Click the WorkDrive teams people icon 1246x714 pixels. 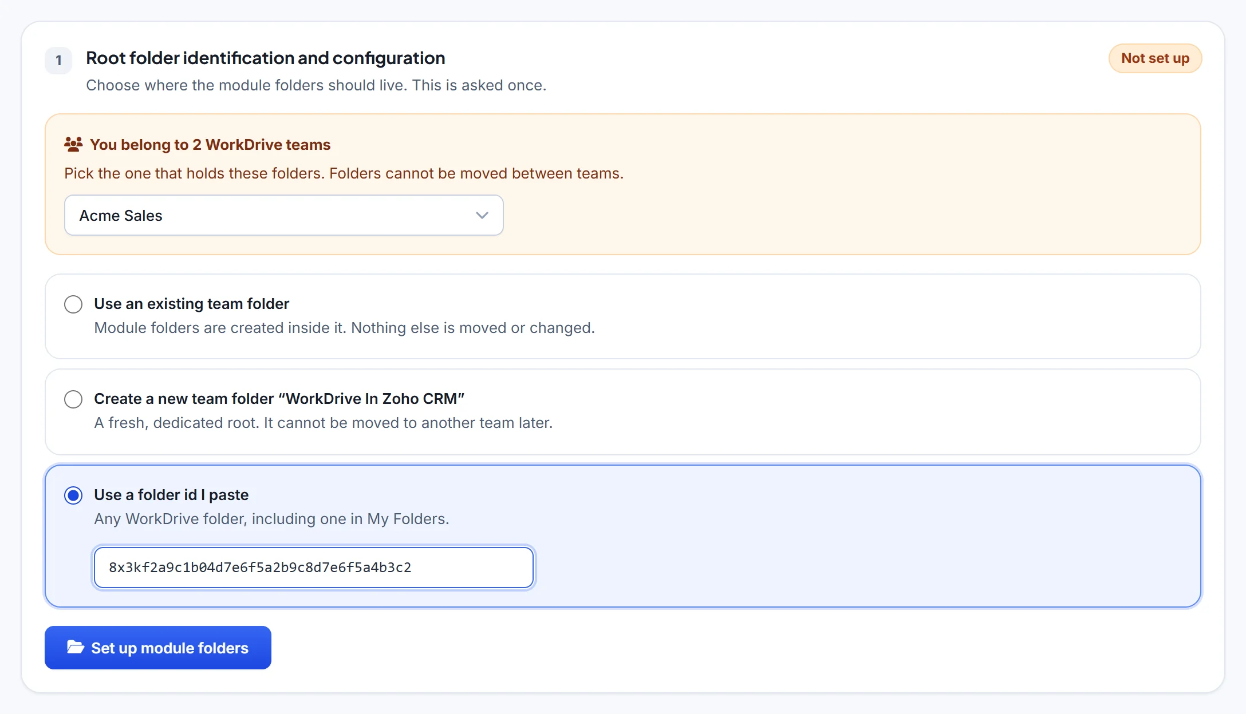73,144
